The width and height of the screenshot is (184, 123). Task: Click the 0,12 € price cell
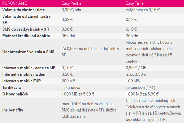131,19
